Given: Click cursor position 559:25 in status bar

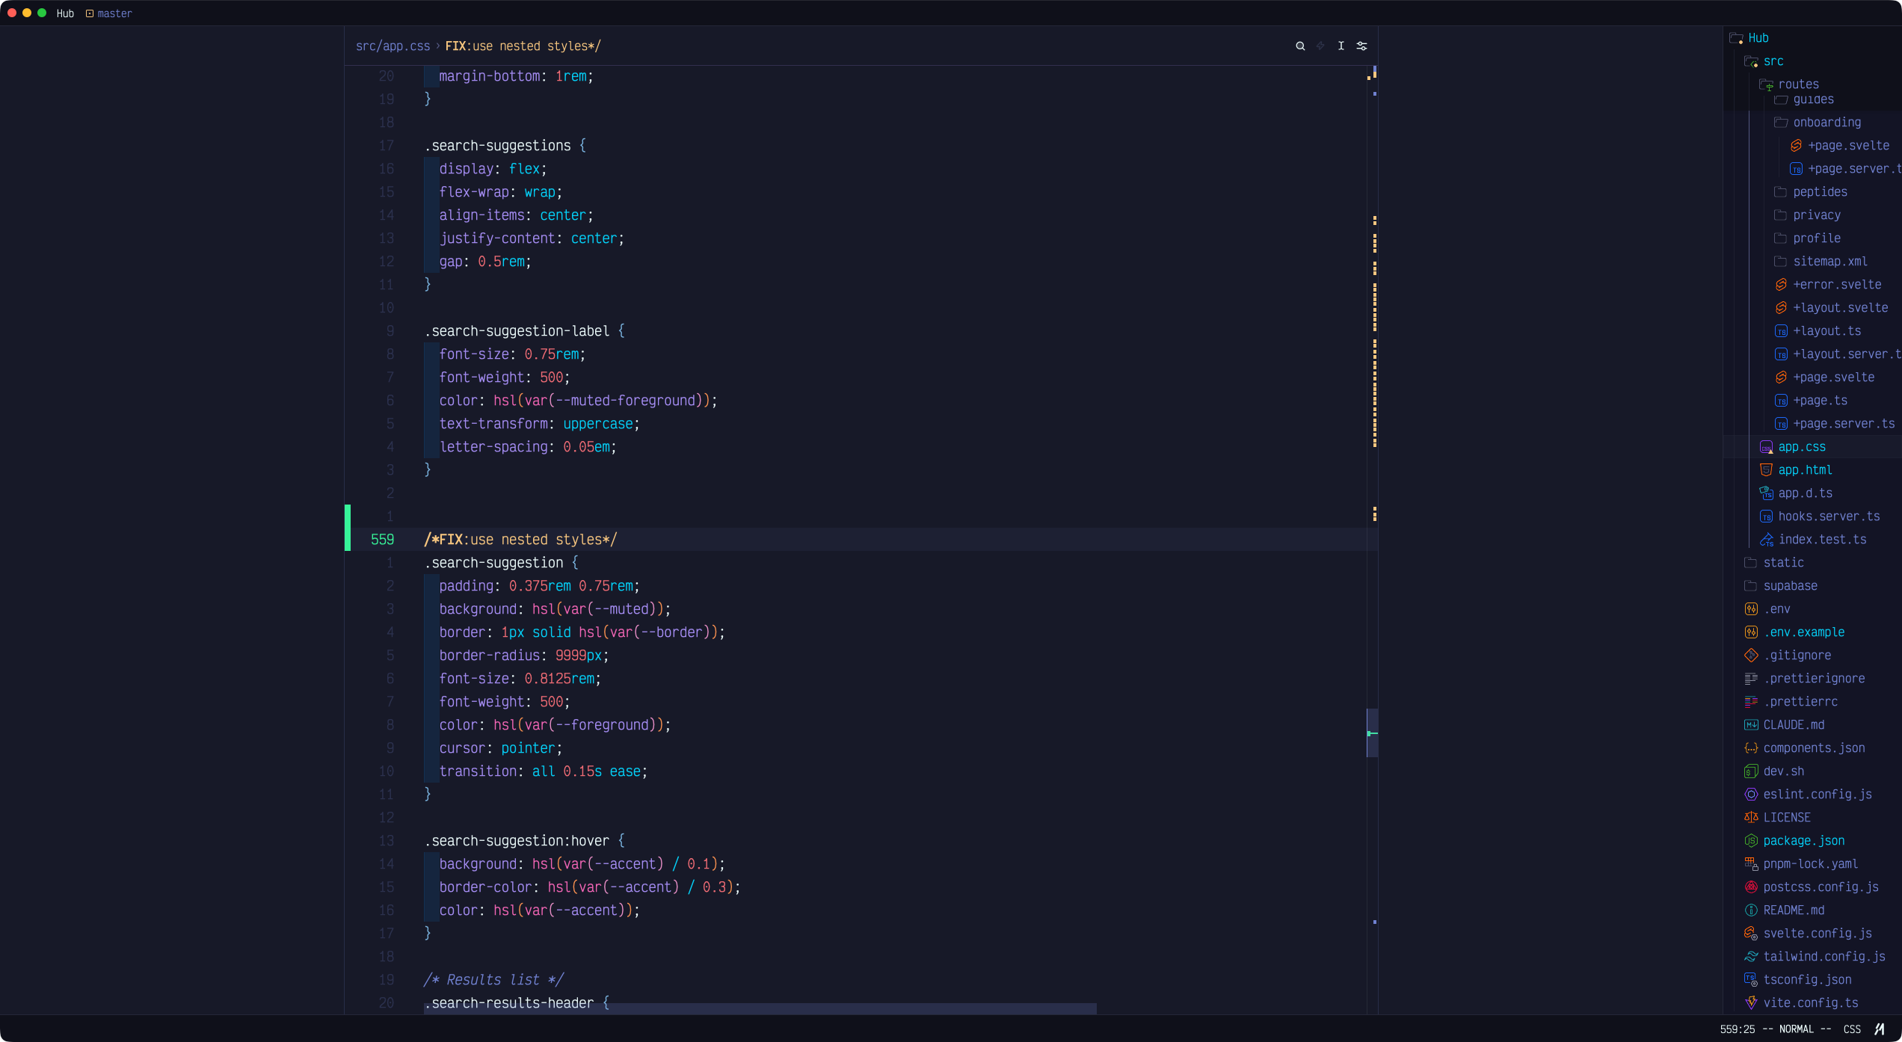Looking at the screenshot, I should tap(1737, 1029).
